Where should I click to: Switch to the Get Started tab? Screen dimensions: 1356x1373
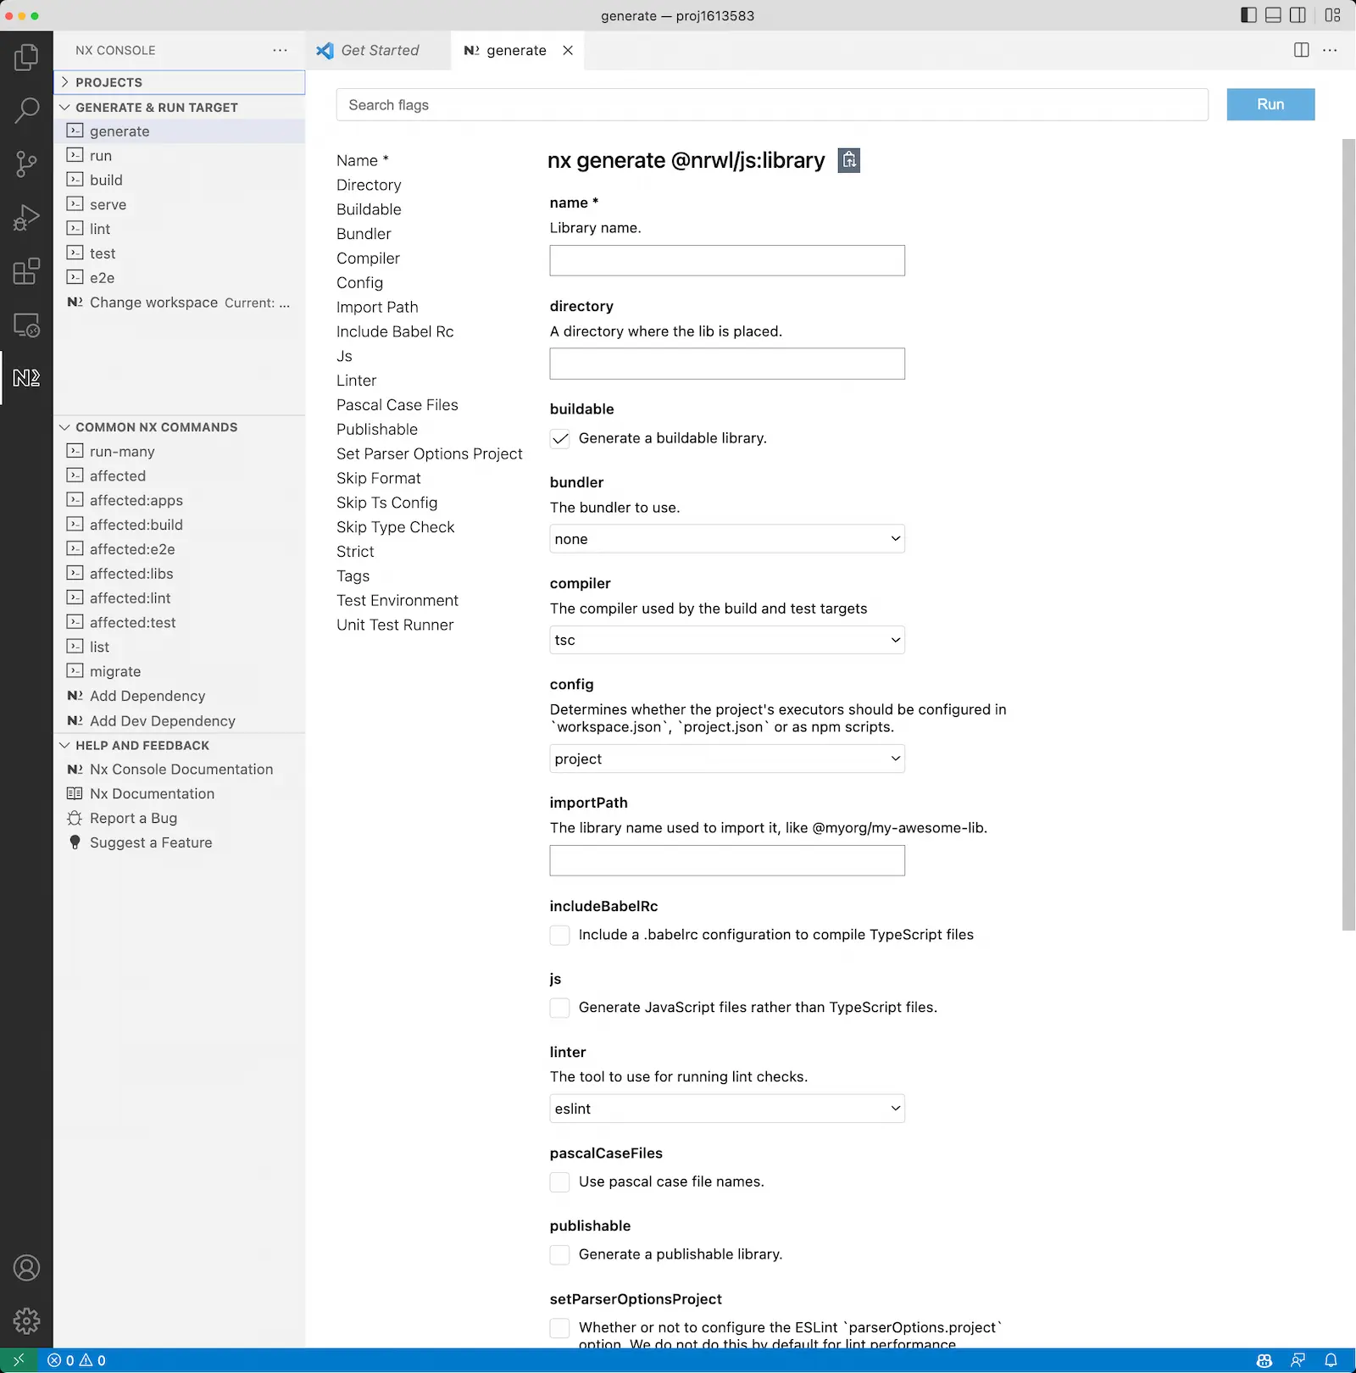379,50
